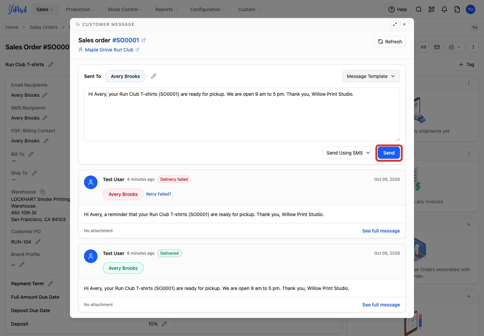Click into the message text area
Image resolution: width=484 pixels, height=336 pixels.
242,114
